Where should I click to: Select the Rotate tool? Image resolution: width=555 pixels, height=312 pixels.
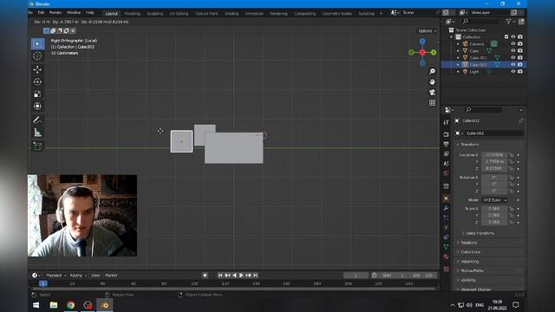pos(37,81)
